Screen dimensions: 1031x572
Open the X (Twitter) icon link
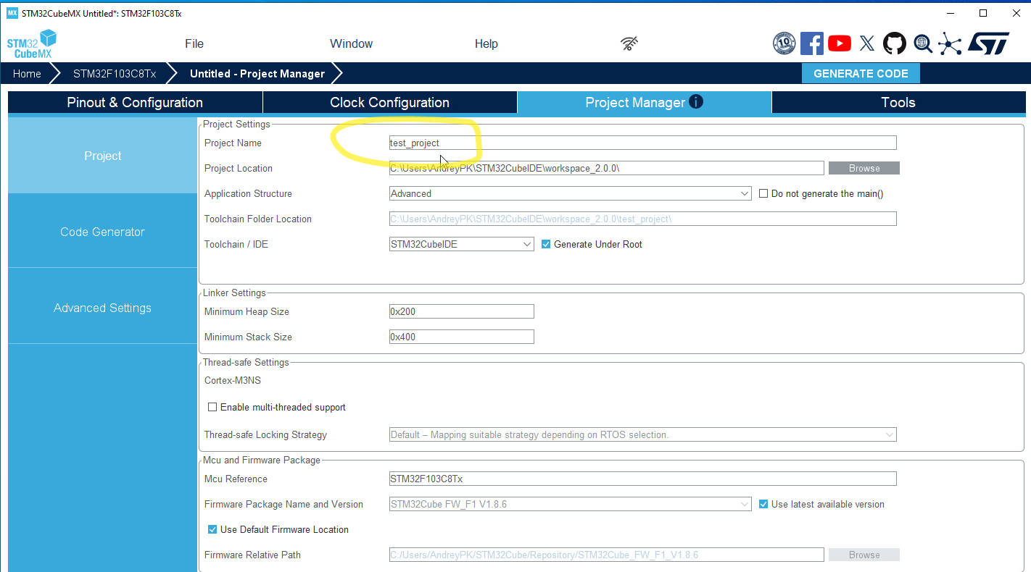tap(867, 43)
